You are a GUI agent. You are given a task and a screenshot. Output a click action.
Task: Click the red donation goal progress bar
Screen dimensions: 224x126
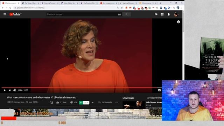tap(33, 118)
